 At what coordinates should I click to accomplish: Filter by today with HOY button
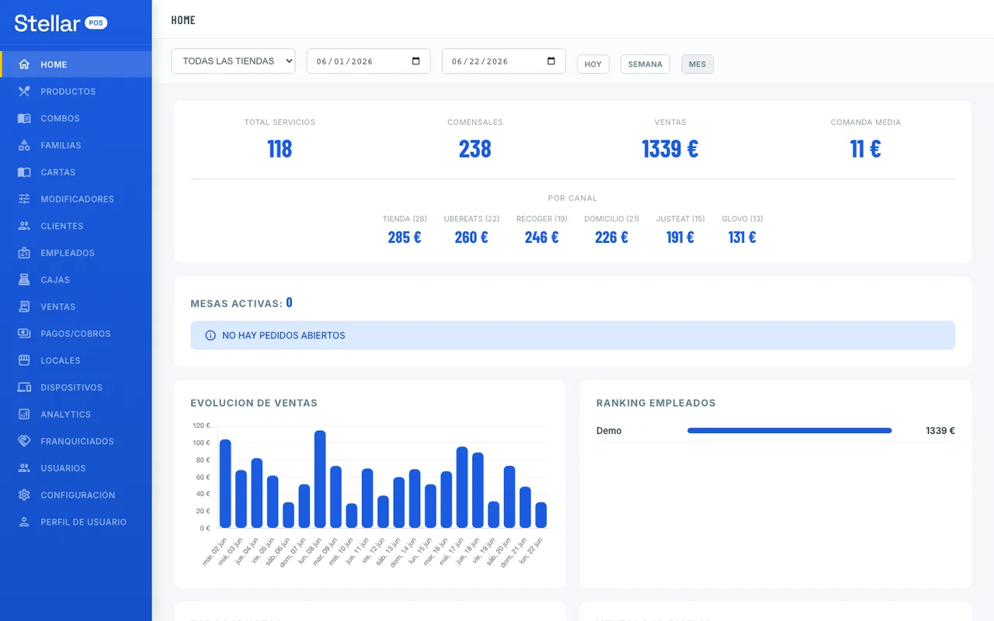click(593, 64)
